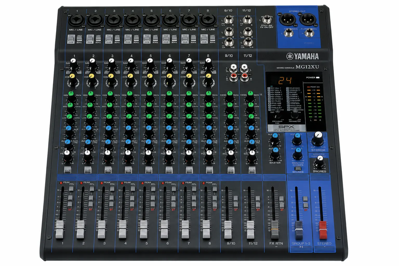Click the STEREO OUT label text
The height and width of the screenshot is (266, 399).
297,11
